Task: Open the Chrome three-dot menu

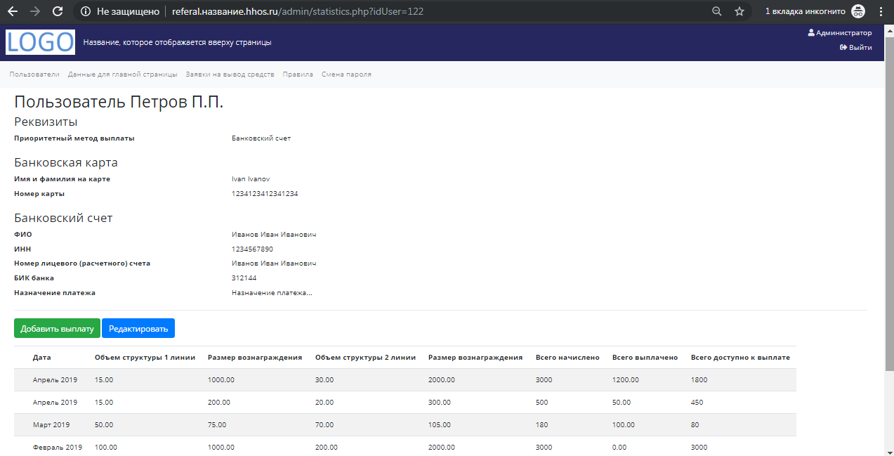Action: point(881,11)
